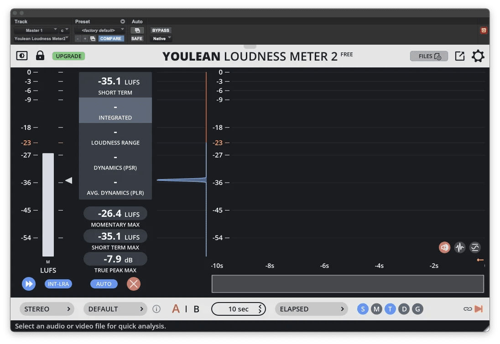Toggle the G graph button

click(x=418, y=309)
